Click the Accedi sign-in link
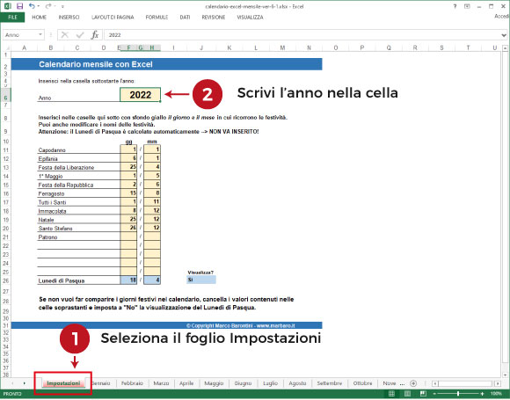The width and height of the screenshot is (510, 400). tap(502, 17)
